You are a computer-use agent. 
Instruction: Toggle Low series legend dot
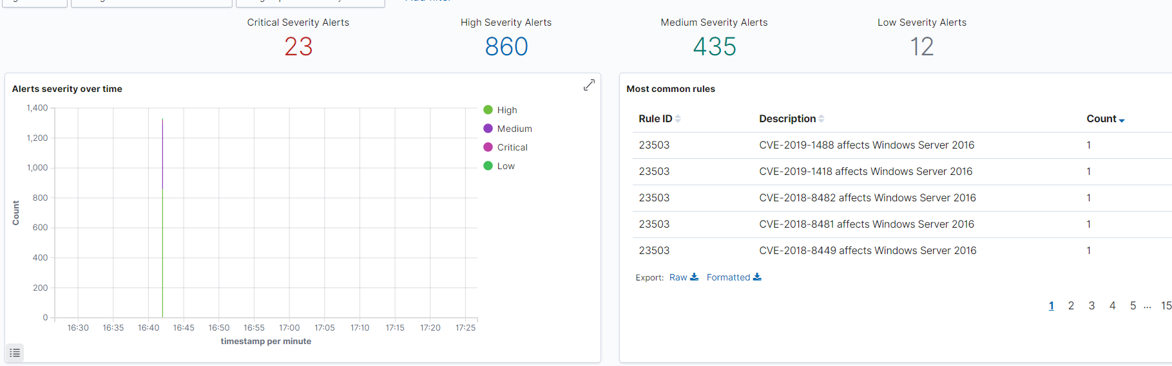pyautogui.click(x=488, y=166)
